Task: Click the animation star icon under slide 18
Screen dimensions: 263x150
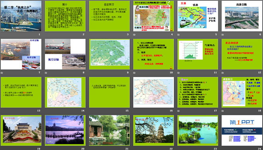Action: pyautogui.click(x=223, y=111)
